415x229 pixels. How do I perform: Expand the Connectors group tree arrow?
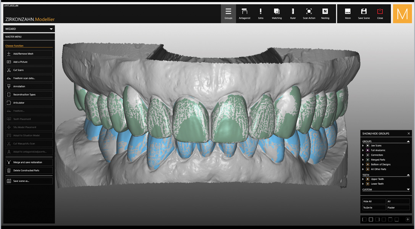[363, 155]
